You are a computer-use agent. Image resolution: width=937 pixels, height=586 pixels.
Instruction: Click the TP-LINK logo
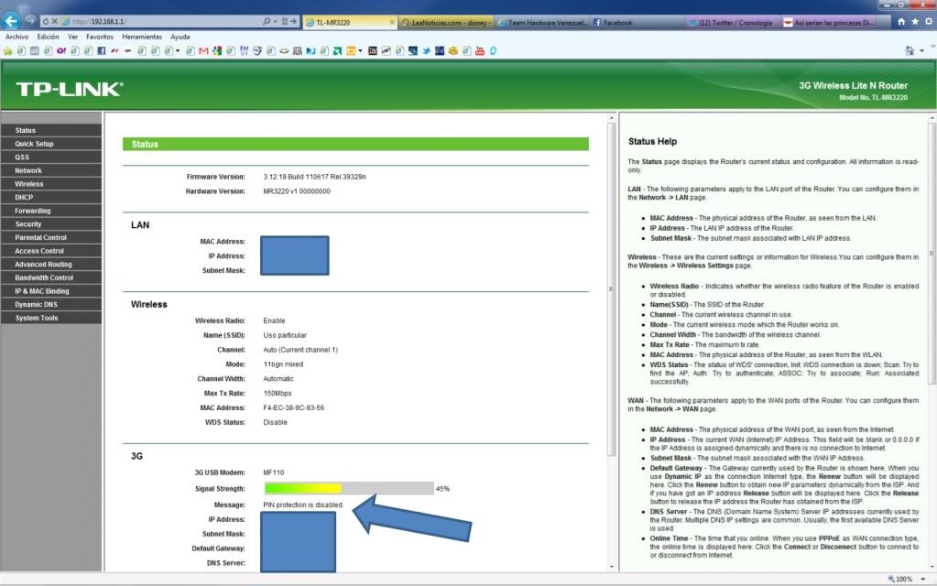coord(70,89)
